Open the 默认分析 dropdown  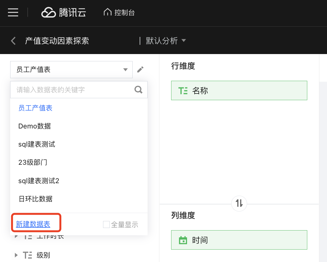pos(165,41)
